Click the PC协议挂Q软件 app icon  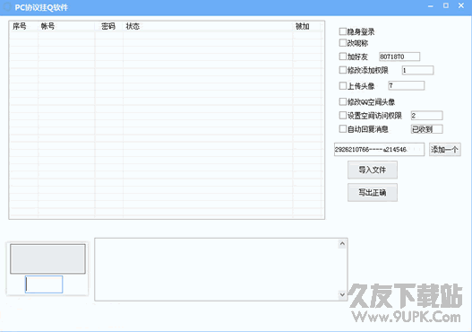[x=7, y=7]
